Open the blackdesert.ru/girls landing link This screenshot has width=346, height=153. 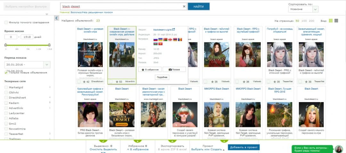(x=162, y=29)
